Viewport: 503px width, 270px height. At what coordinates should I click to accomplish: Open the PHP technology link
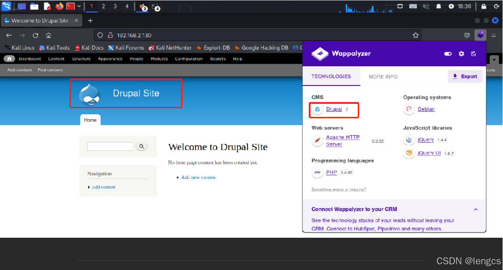point(332,172)
